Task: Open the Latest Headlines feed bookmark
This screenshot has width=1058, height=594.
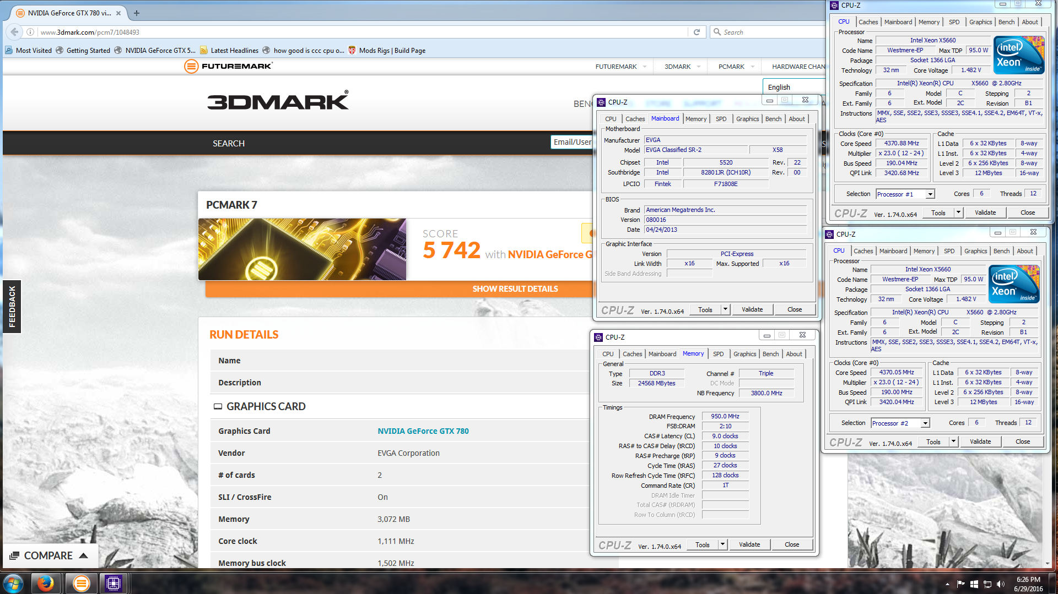Action: click(229, 50)
